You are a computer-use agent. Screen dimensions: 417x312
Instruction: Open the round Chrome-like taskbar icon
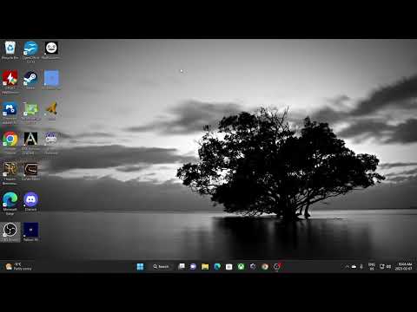coord(265,267)
